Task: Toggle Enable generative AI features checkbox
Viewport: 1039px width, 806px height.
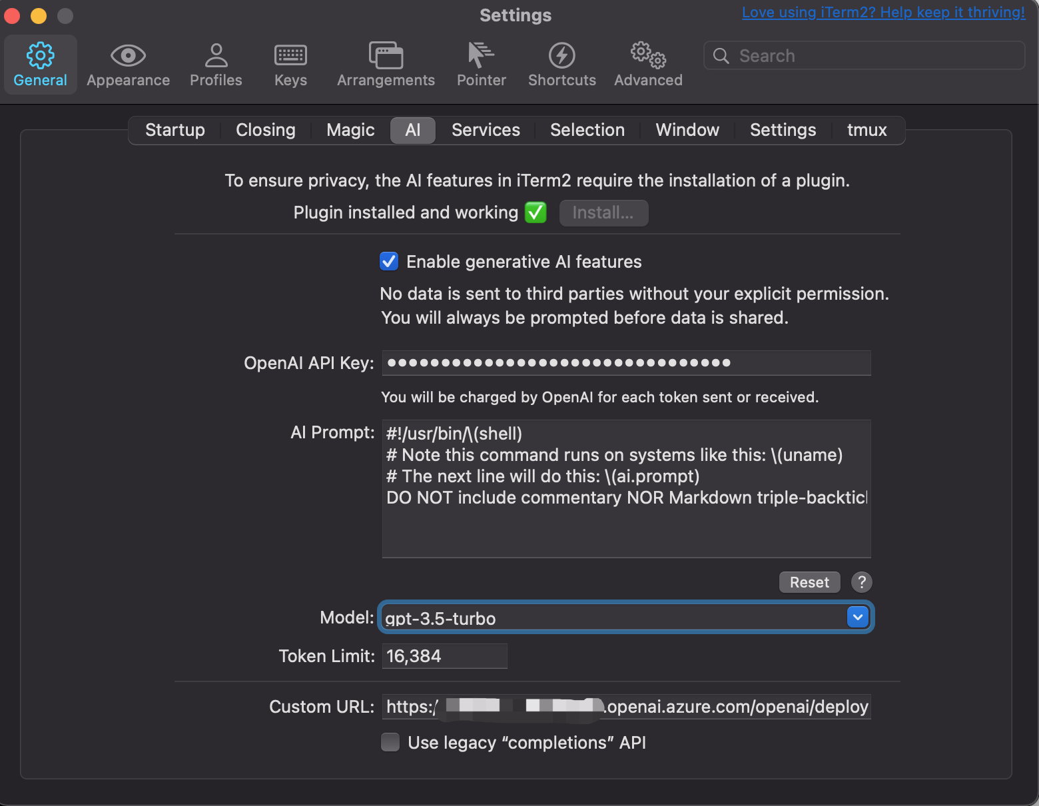Action: [x=389, y=261]
